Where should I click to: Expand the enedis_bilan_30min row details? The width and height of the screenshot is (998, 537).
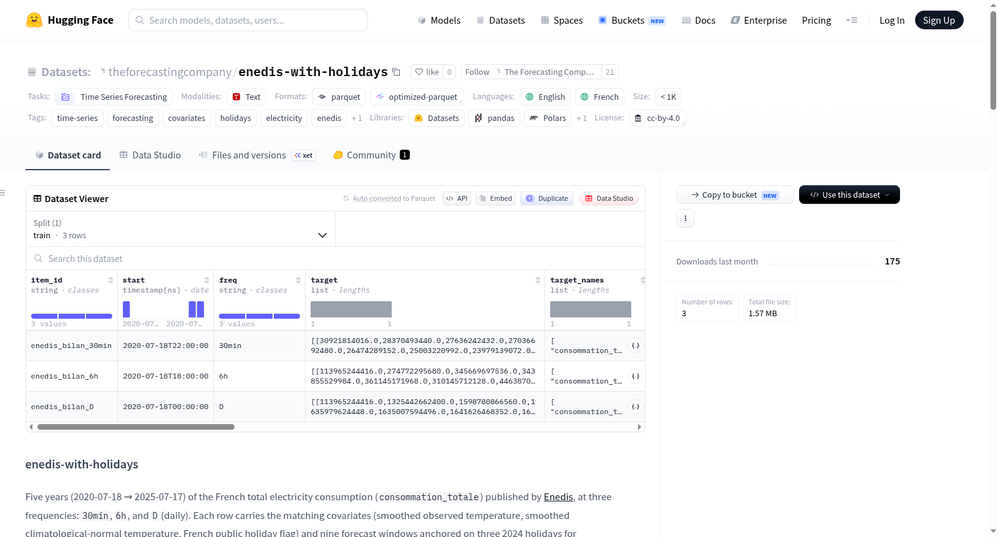point(636,346)
